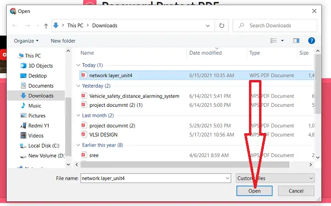Click the PDF icon of VLSI DESIGN
The image size is (331, 206).
[x=84, y=134]
